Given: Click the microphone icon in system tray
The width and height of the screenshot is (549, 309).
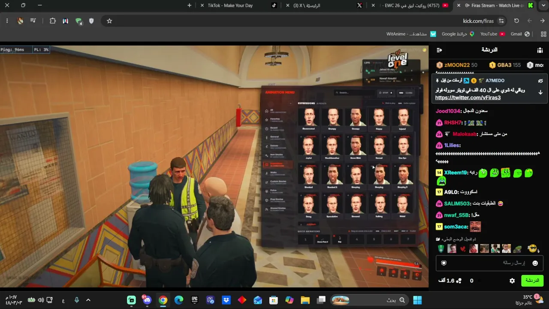Looking at the screenshot, I should pyautogui.click(x=77, y=300).
